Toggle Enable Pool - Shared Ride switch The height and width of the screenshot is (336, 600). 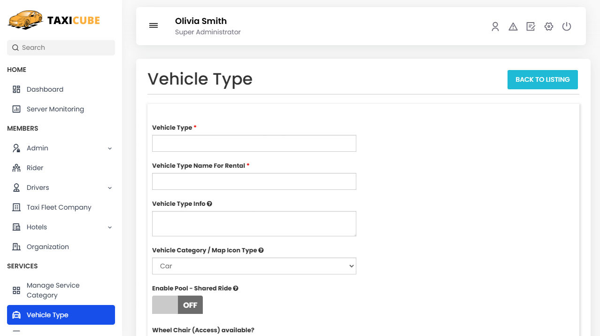tap(177, 305)
